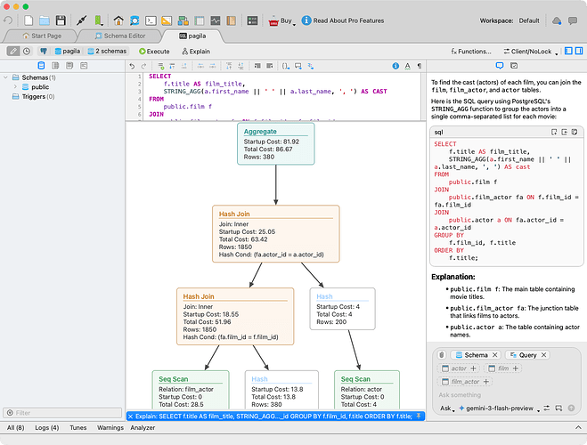587x445 pixels.
Task: Open the Warnings tab at the bottom
Action: click(x=110, y=427)
